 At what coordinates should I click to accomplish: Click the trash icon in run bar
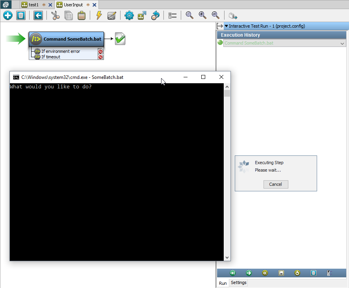[x=314, y=273]
